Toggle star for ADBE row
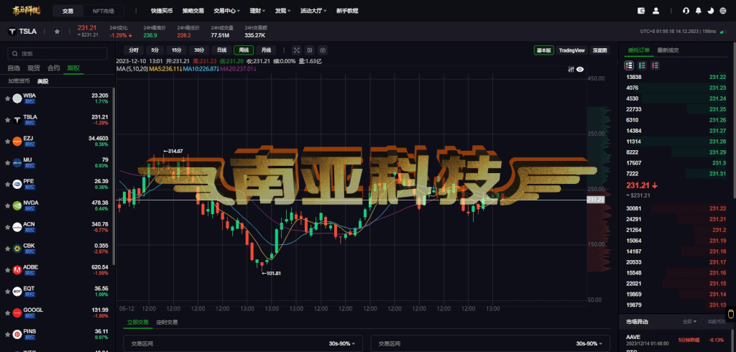The width and height of the screenshot is (736, 352). [7, 270]
